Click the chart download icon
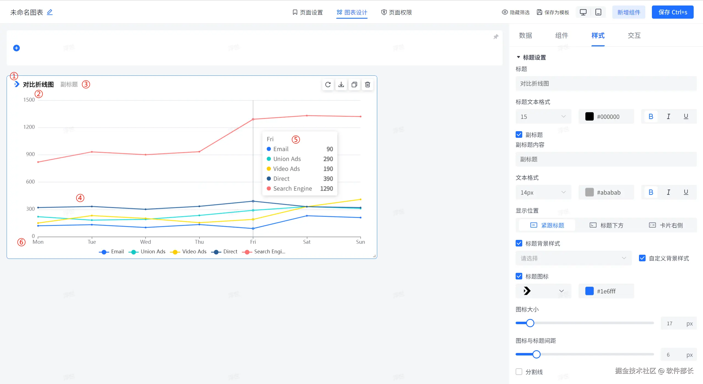The height and width of the screenshot is (384, 703). click(x=341, y=85)
